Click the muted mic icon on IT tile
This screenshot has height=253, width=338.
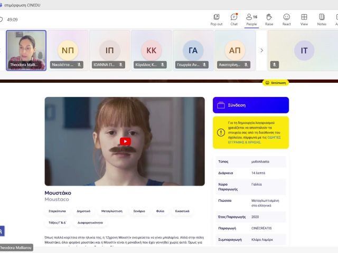[275, 64]
